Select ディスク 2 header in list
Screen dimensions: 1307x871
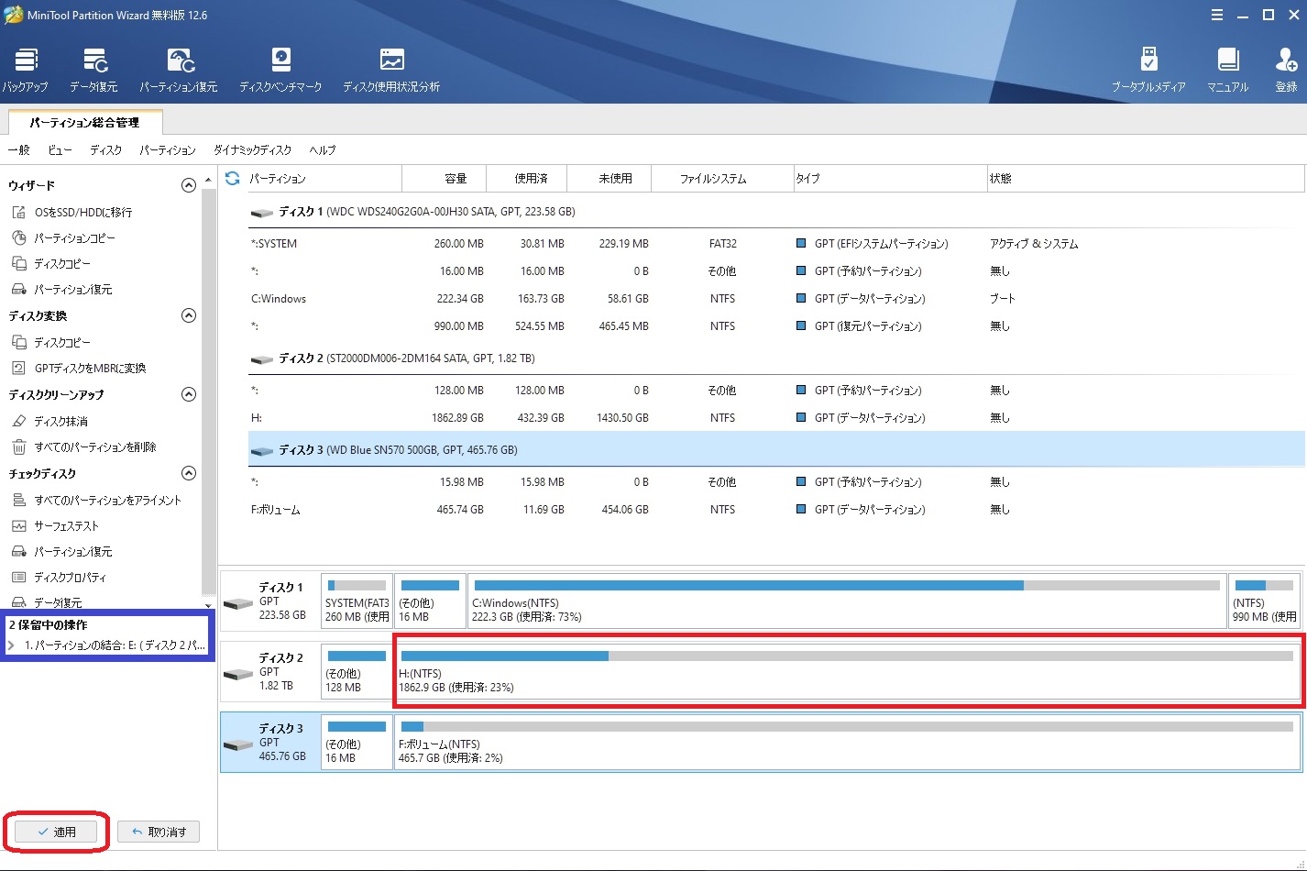click(775, 358)
